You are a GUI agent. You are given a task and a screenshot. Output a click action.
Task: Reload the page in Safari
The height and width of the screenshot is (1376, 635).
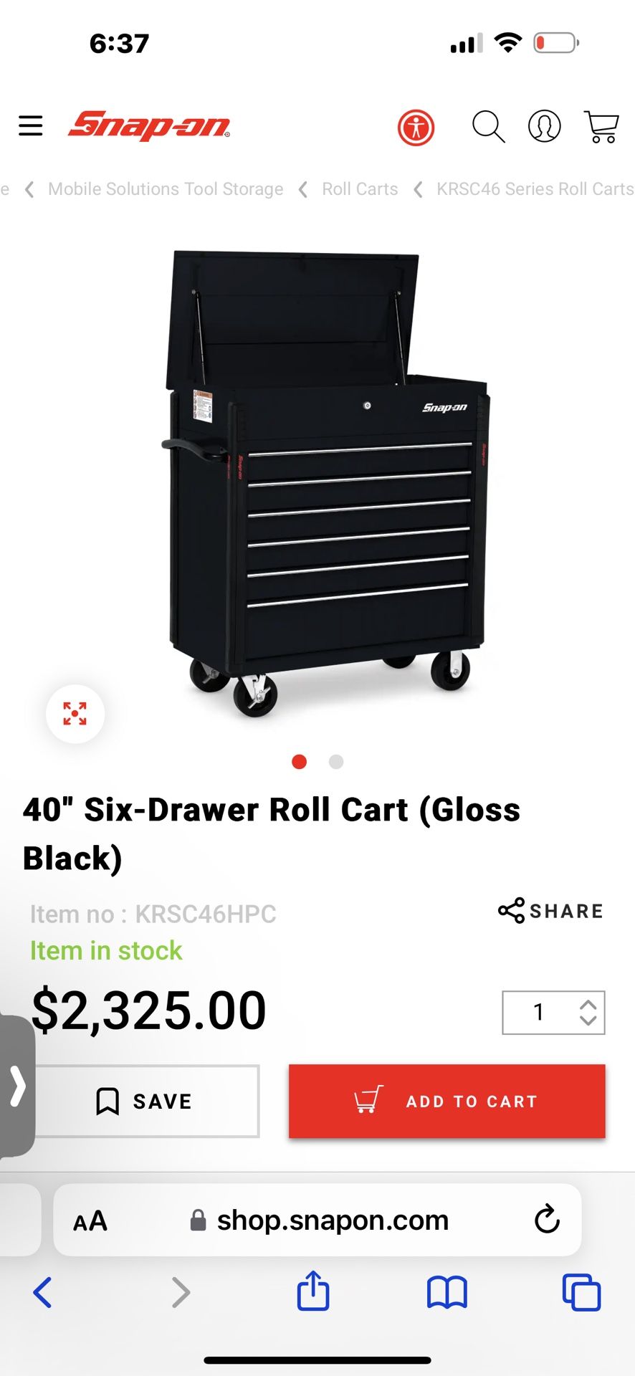click(547, 1220)
